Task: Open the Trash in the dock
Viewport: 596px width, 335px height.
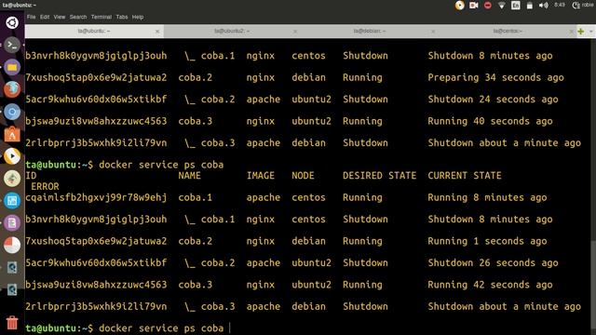Action: point(12,323)
